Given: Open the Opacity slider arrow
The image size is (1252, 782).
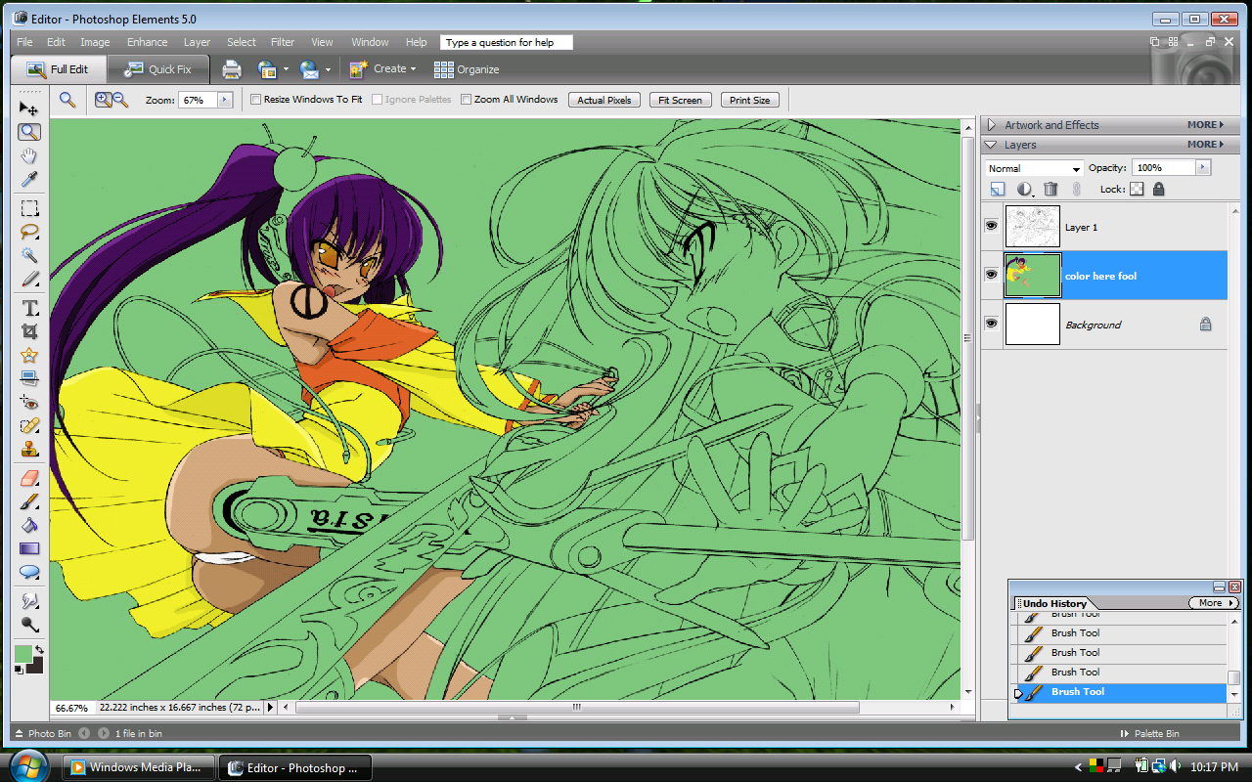Looking at the screenshot, I should [x=1203, y=168].
